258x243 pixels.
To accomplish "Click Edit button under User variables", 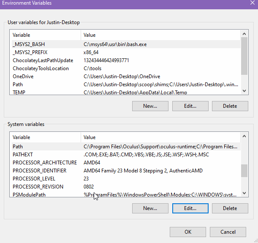I will point(190,106).
